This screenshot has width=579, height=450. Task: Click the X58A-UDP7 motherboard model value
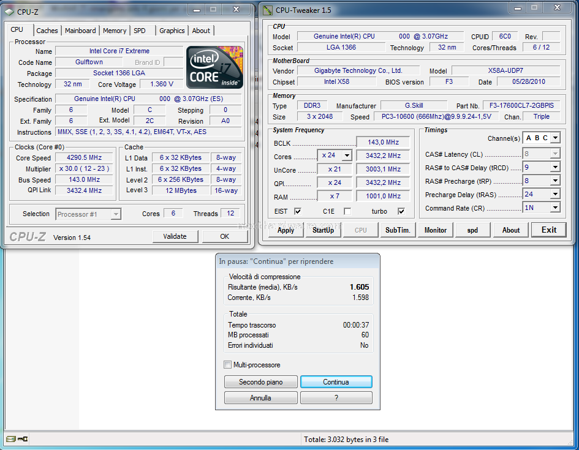[x=506, y=70]
